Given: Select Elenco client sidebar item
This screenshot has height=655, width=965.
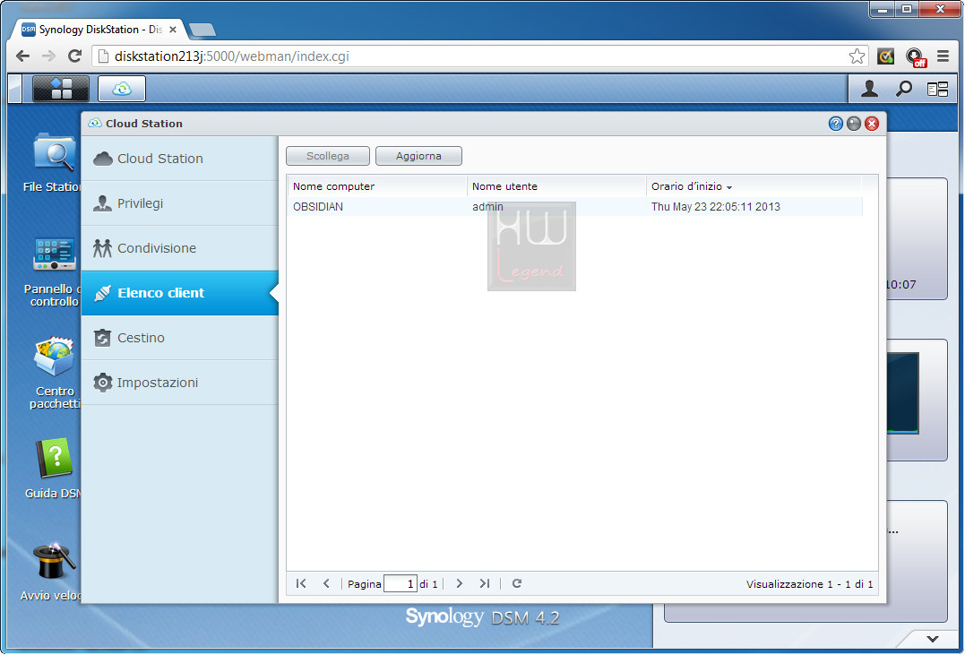Looking at the screenshot, I should [180, 293].
